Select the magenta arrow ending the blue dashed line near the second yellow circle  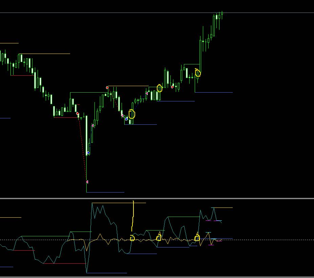coord(147,94)
